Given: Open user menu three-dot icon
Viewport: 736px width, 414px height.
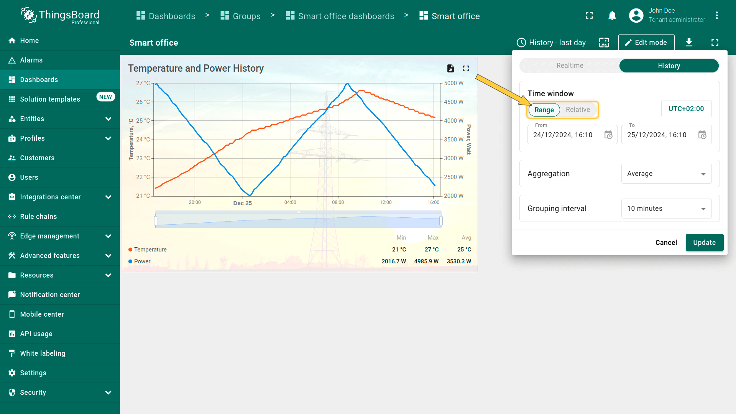Looking at the screenshot, I should 716,16.
